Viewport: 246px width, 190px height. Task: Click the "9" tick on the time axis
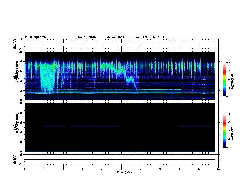click(199, 169)
